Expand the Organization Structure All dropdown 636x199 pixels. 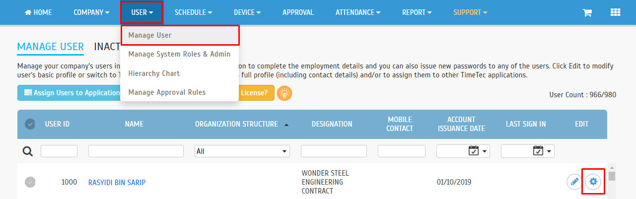coord(242,151)
